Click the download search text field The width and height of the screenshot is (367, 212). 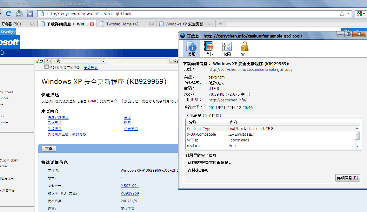click(x=138, y=61)
